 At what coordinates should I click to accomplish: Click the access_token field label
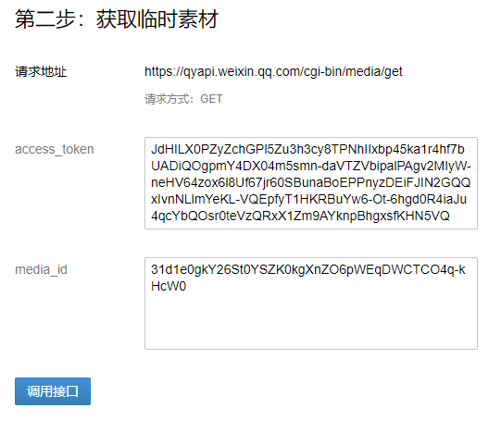[55, 149]
